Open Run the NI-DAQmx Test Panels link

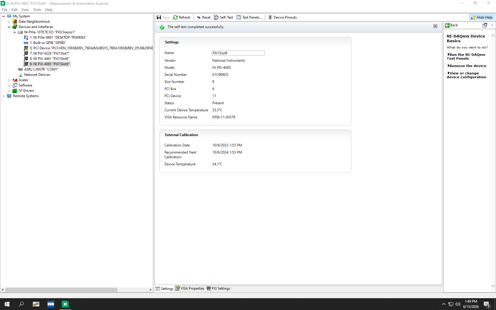466,56
